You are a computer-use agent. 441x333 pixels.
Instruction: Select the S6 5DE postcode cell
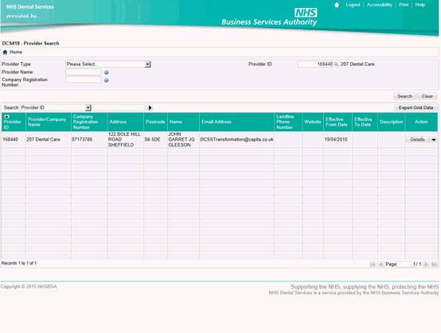coord(155,140)
